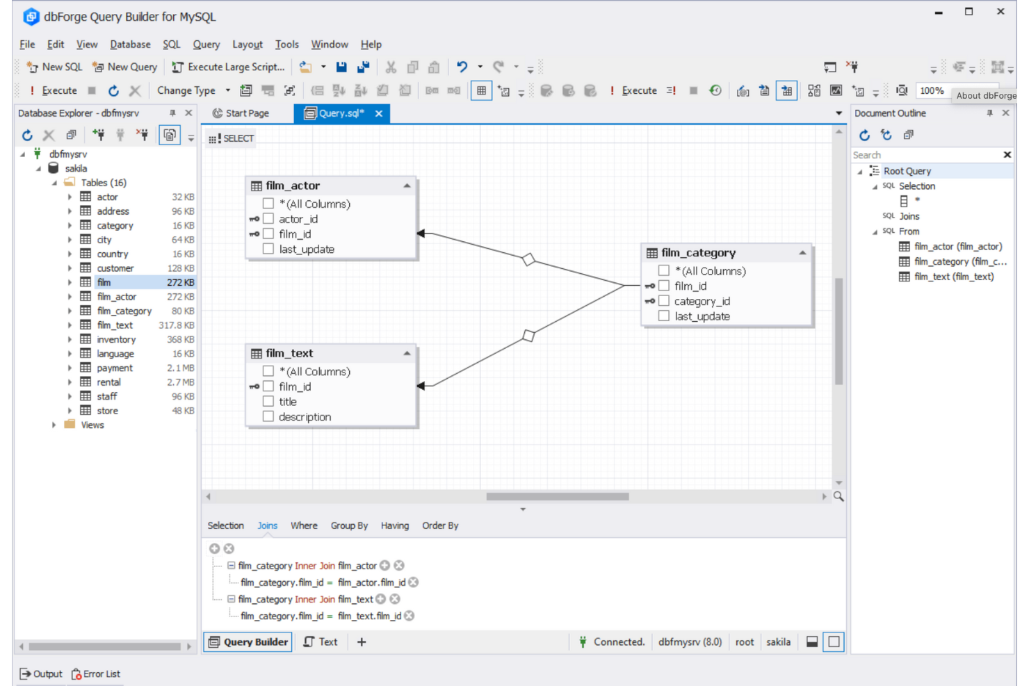
Task: Check category_id in film_category
Action: [663, 301]
